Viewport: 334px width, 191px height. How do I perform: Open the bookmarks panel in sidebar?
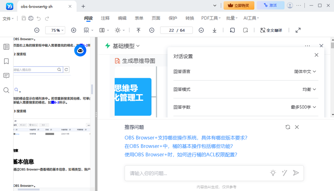click(6, 61)
